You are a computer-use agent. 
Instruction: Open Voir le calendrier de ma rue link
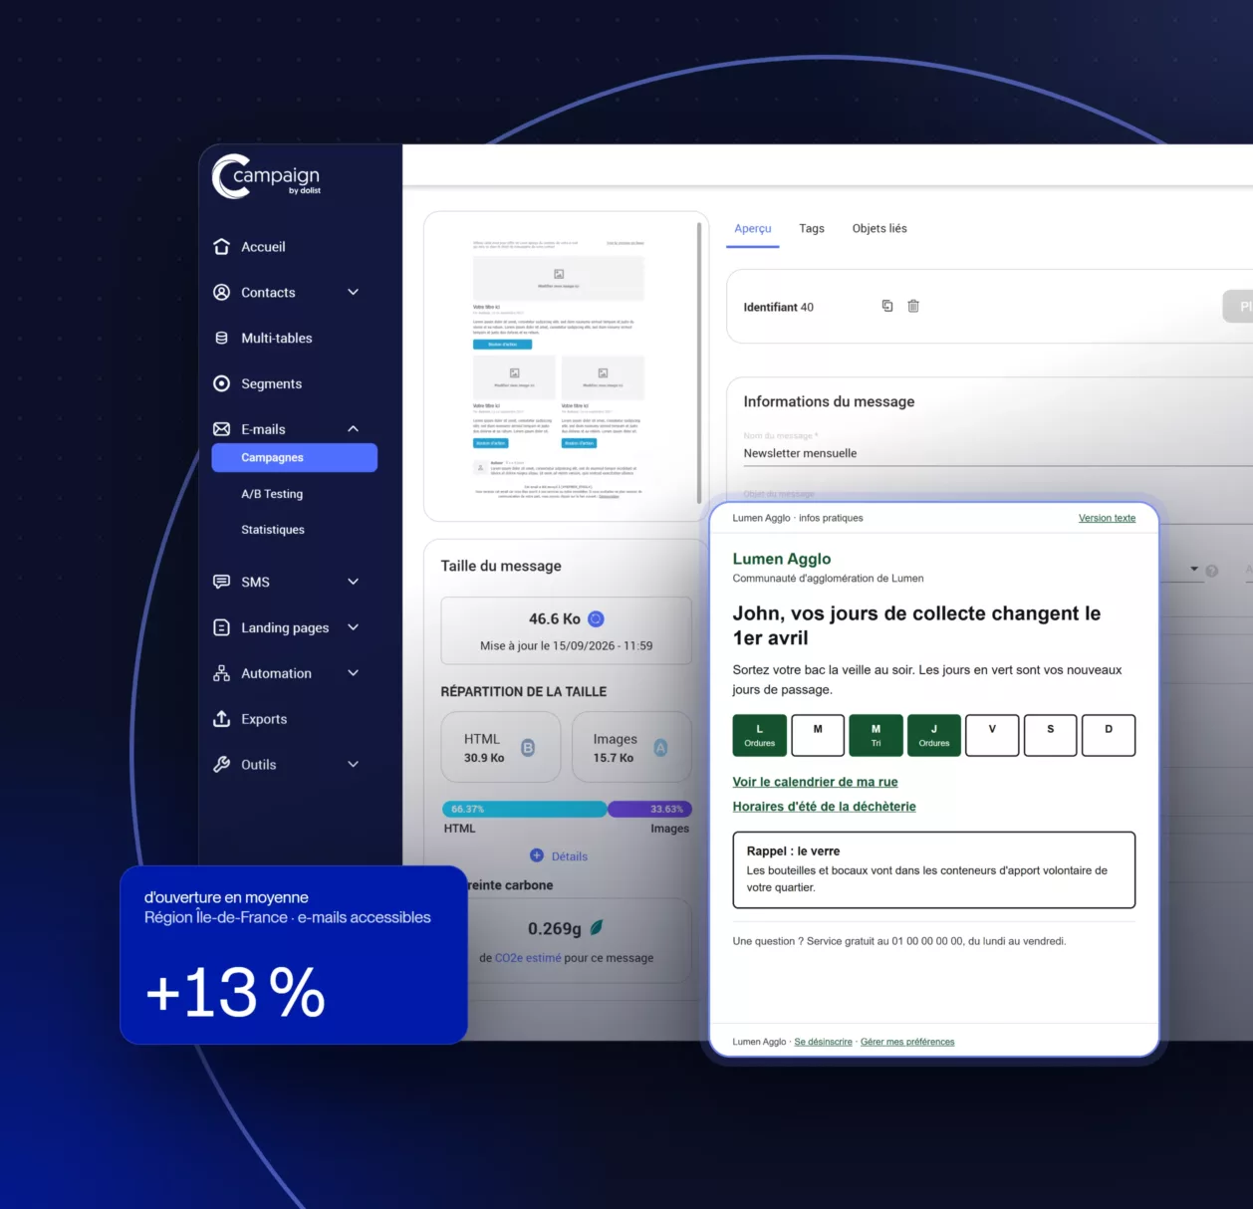pos(815,782)
